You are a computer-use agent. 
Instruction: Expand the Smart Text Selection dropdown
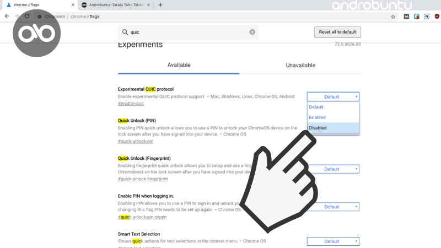tap(333, 241)
